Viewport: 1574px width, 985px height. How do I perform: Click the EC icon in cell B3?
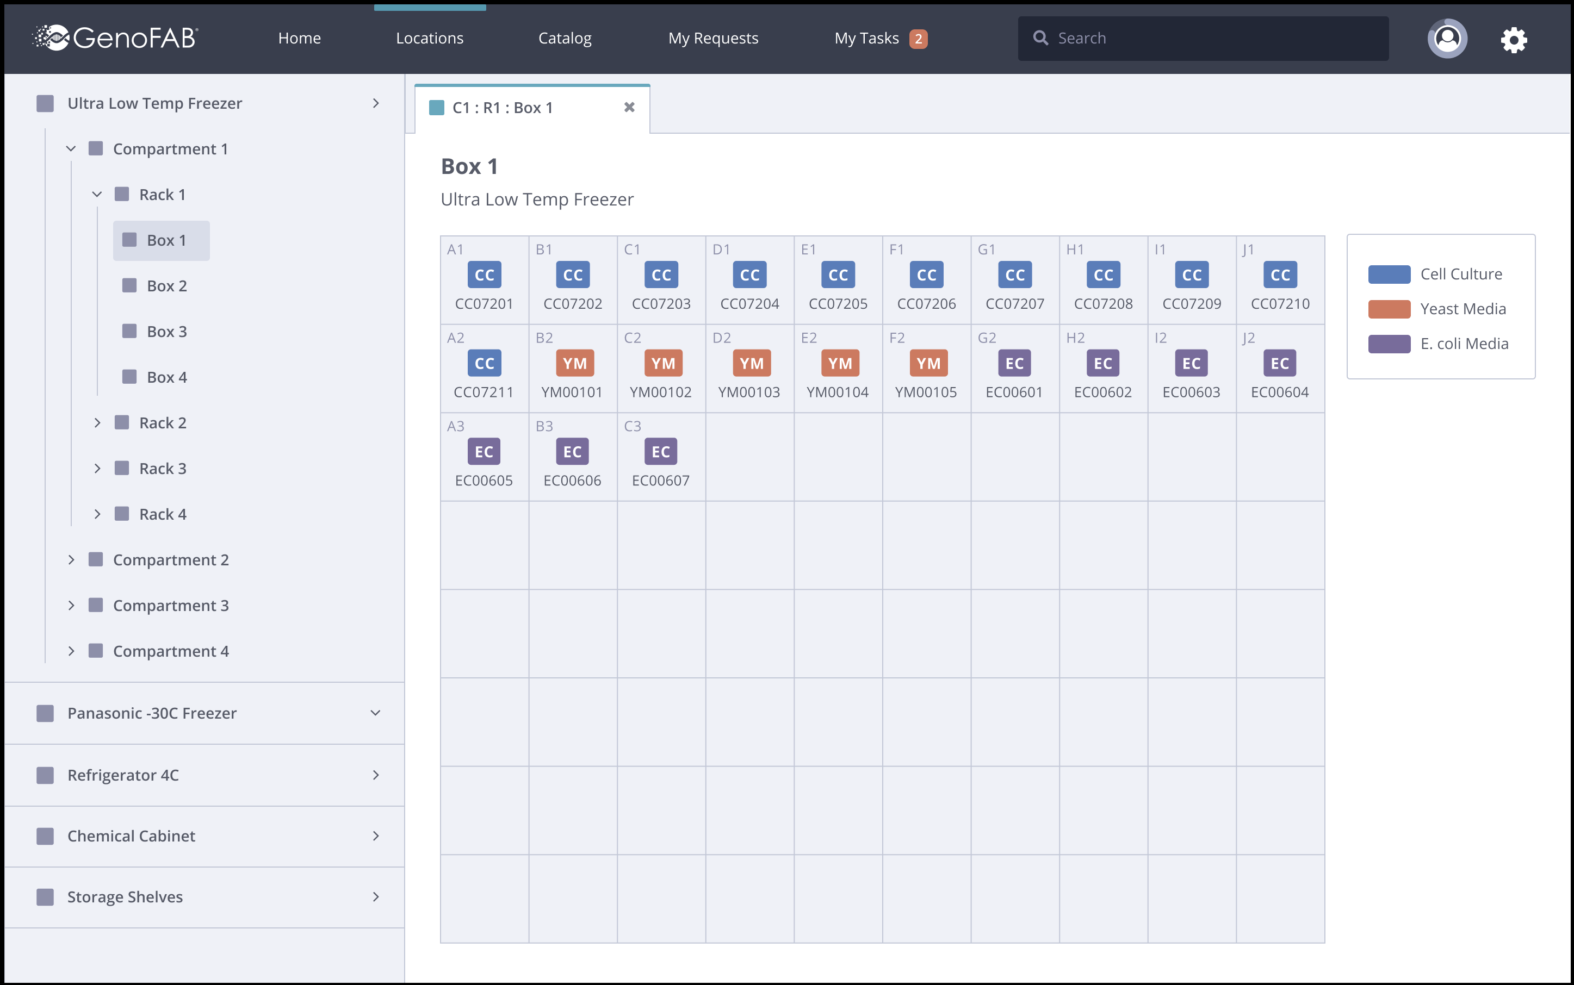click(x=572, y=451)
